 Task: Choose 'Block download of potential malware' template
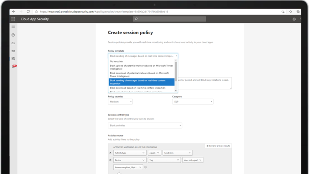pos(142,75)
